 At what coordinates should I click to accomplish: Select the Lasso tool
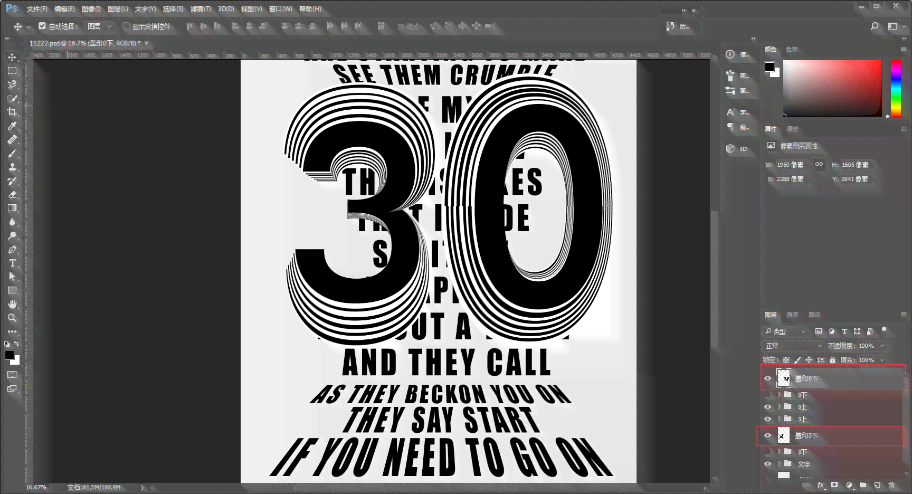click(x=12, y=84)
